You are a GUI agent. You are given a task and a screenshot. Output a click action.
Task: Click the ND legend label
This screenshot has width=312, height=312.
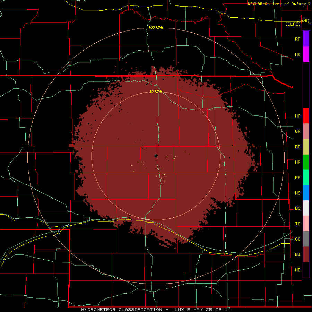click(x=297, y=270)
